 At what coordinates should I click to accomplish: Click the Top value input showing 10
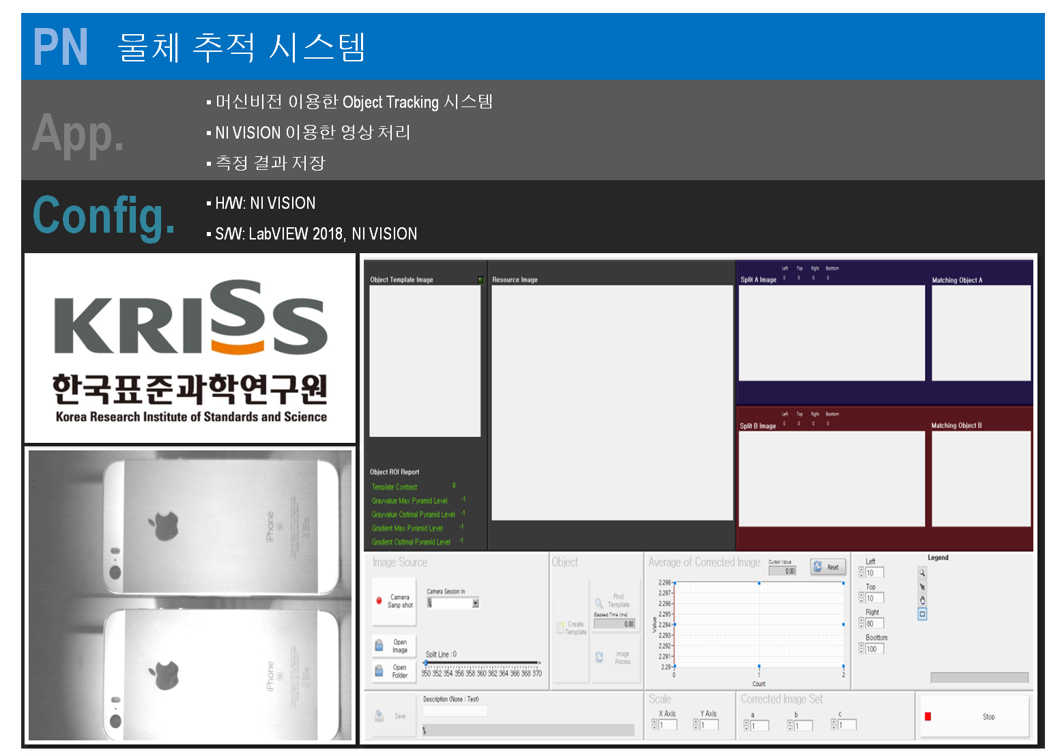tap(875, 598)
